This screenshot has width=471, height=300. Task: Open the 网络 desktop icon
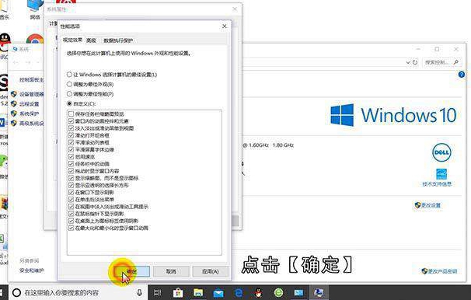(x=35, y=9)
